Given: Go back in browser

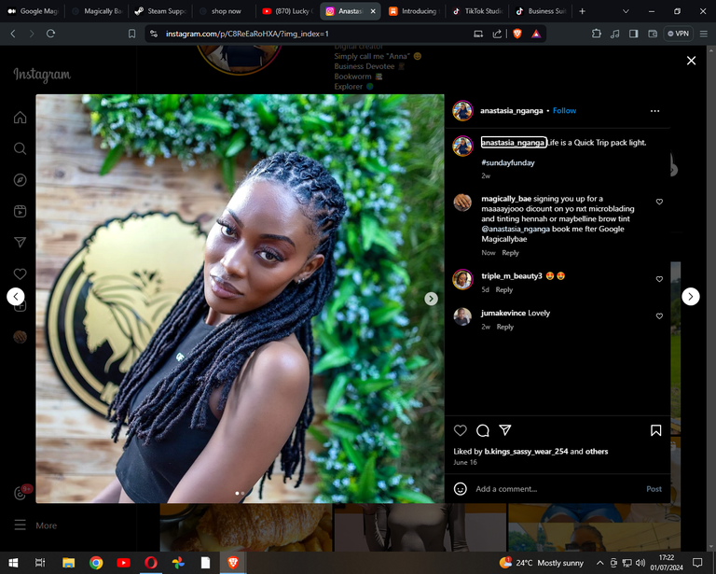Looking at the screenshot, I should (x=13, y=34).
